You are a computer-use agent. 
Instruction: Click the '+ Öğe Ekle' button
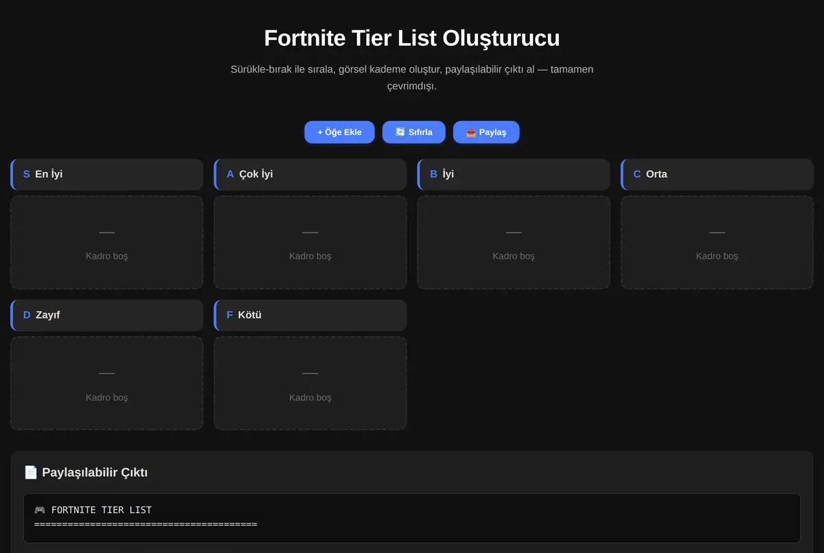(339, 132)
